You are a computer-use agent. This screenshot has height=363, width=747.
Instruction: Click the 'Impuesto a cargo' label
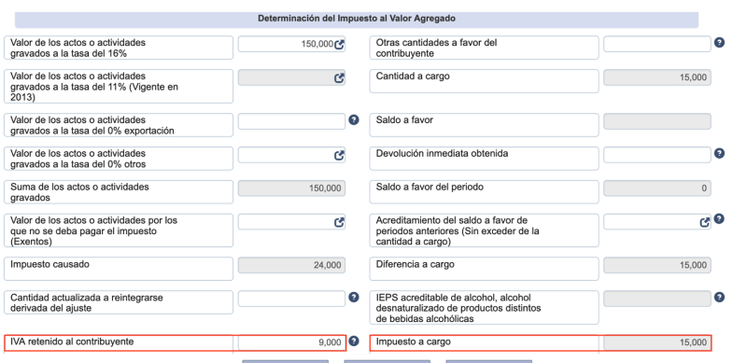coord(413,342)
